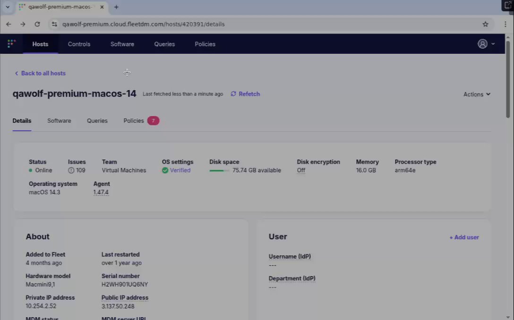Screen dimensions: 514x320
Task: Open Queries in the top navigation
Action: coord(164,44)
